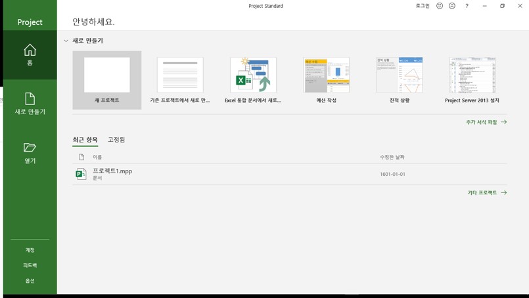Sort by the 수정한 날짜 column header
The width and height of the screenshot is (529, 298).
point(392,157)
